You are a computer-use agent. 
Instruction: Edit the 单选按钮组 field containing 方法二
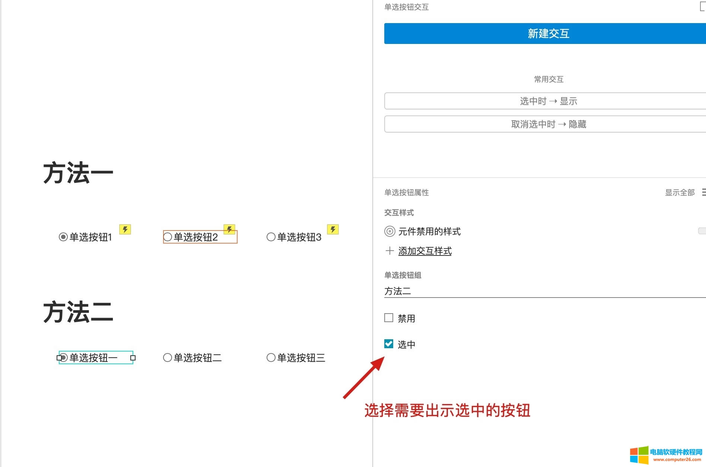pos(545,291)
